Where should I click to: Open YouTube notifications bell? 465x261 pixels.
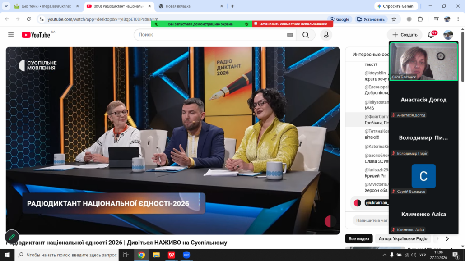tap(431, 35)
